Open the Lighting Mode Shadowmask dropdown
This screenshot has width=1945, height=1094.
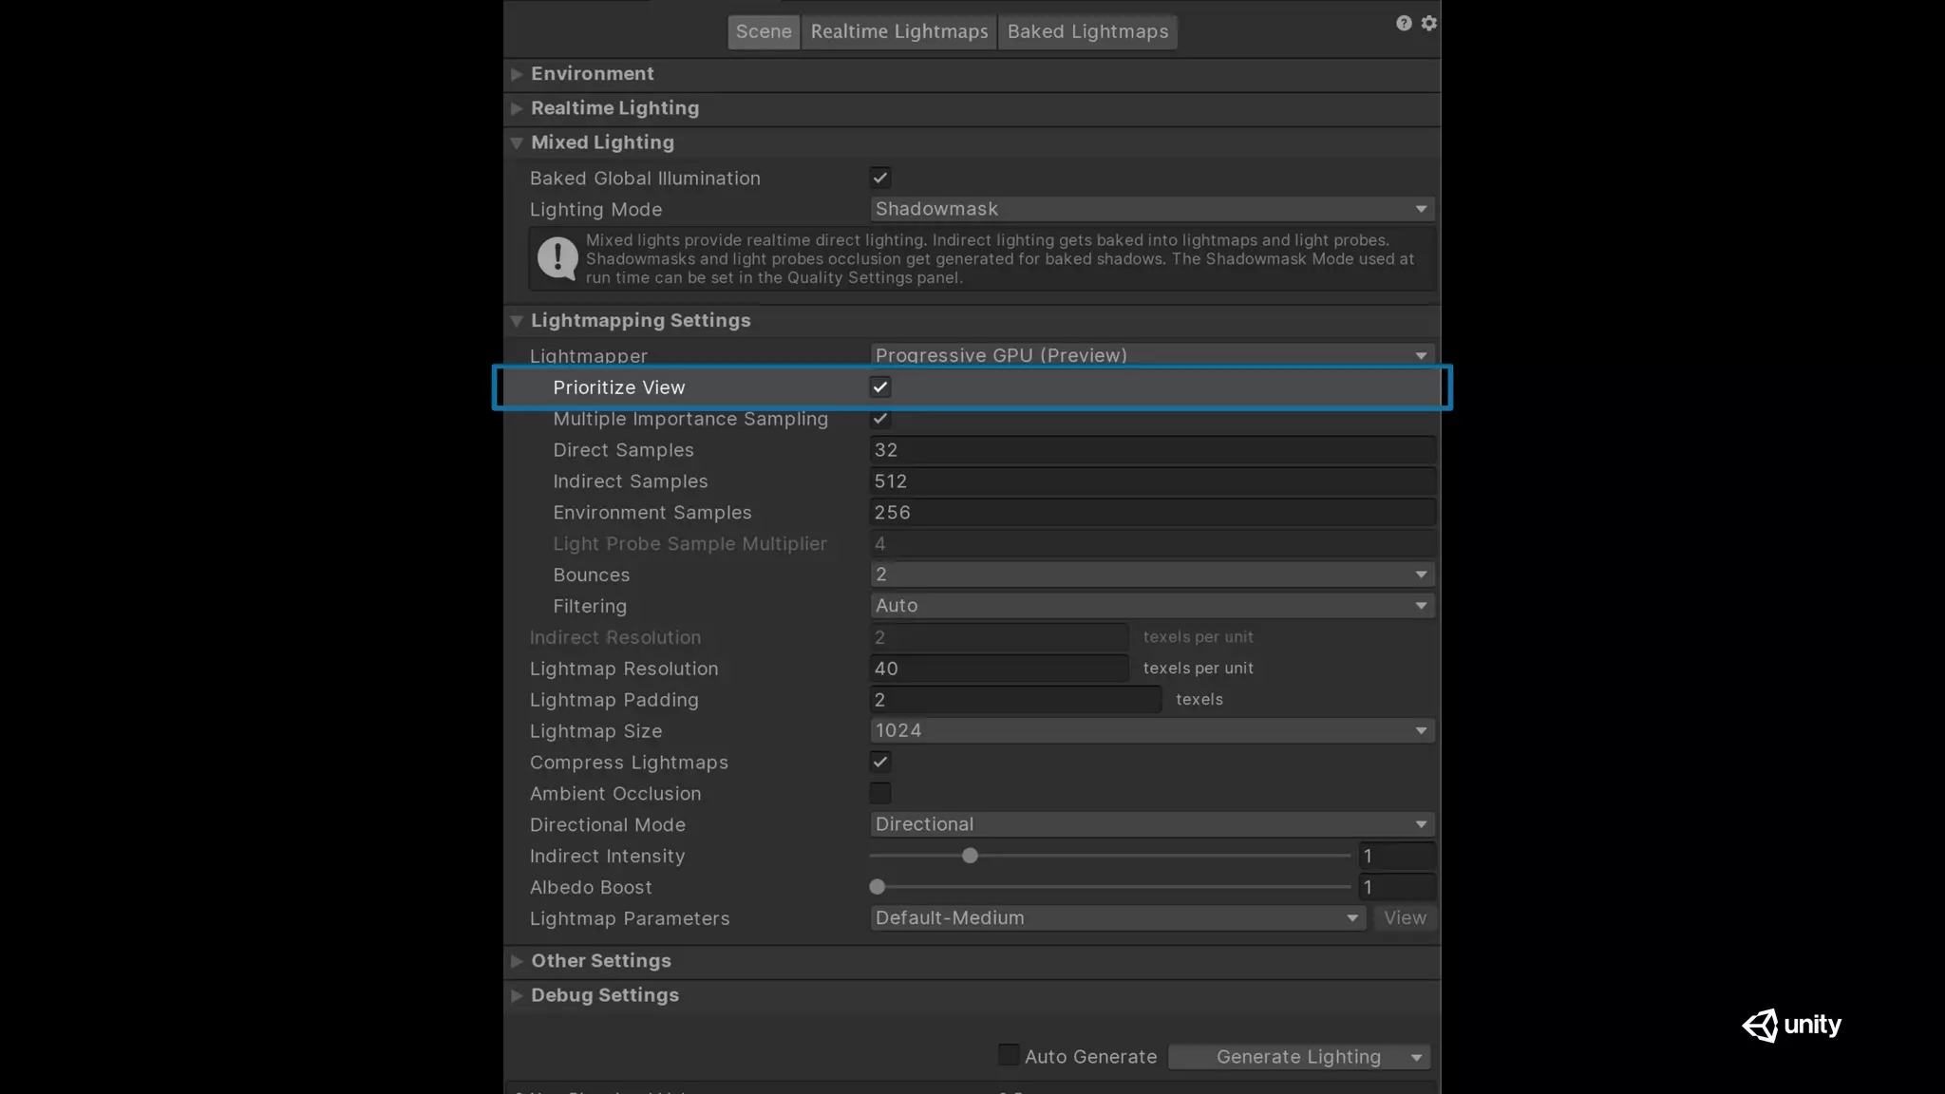pyautogui.click(x=1151, y=209)
